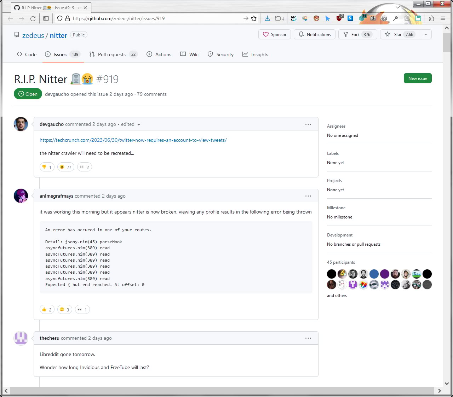Open the animegrafmays username link
The width and height of the screenshot is (453, 397).
tap(57, 196)
